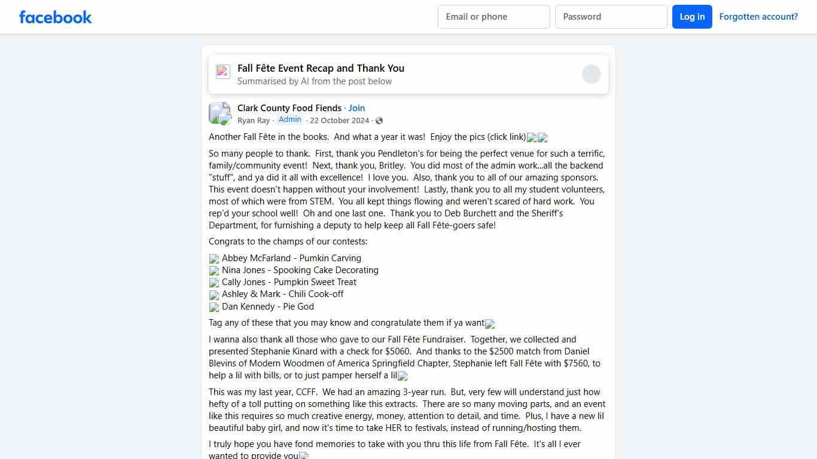Click the Admin badge next to Ryan Ray
This screenshot has width=817, height=459.
[x=290, y=120]
